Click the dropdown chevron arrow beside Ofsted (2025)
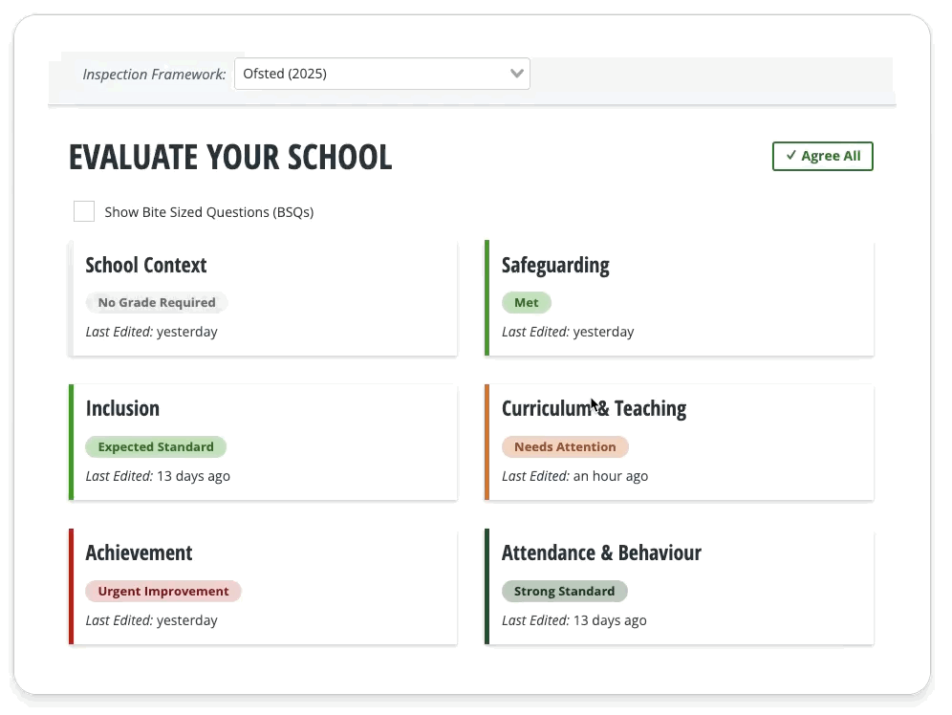The width and height of the screenshot is (952, 715). (x=517, y=74)
